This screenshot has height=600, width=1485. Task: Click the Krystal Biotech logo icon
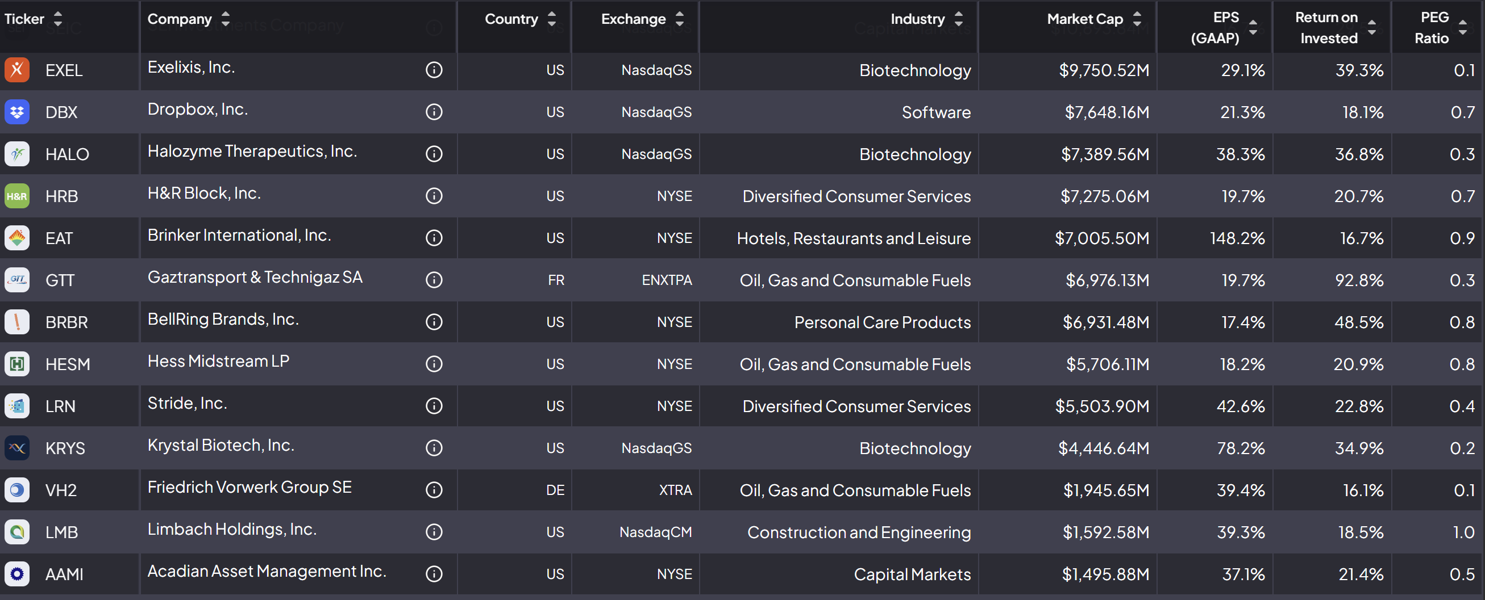coord(17,448)
